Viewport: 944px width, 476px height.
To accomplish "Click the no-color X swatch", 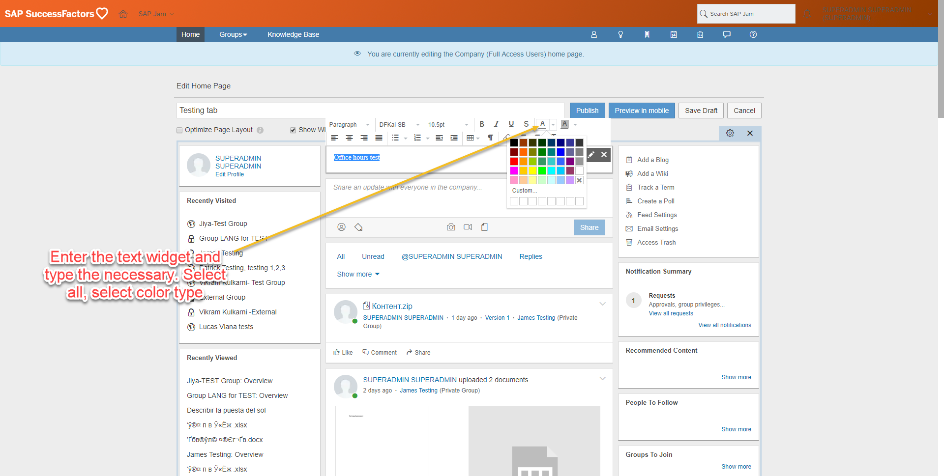I will [579, 180].
